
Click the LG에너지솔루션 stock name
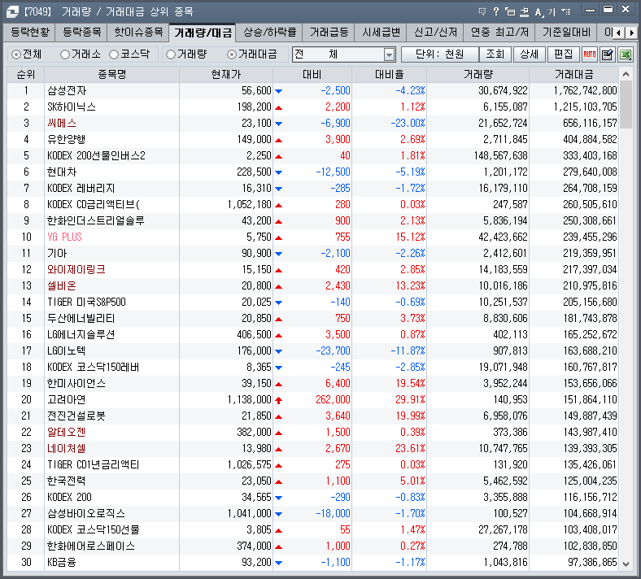click(x=81, y=335)
